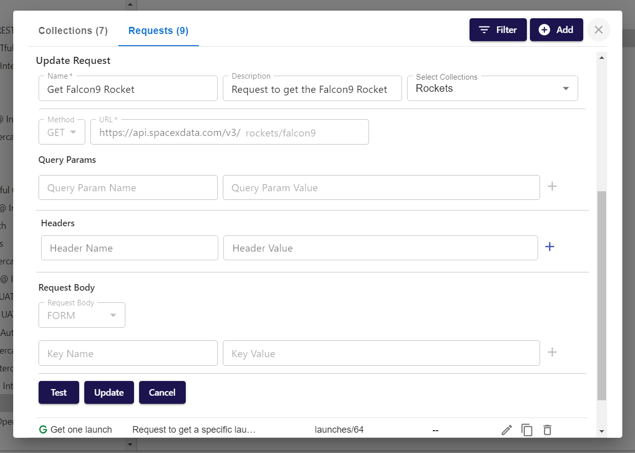Click the Query Param Value field
This screenshot has width=635, height=453.
[381, 188]
